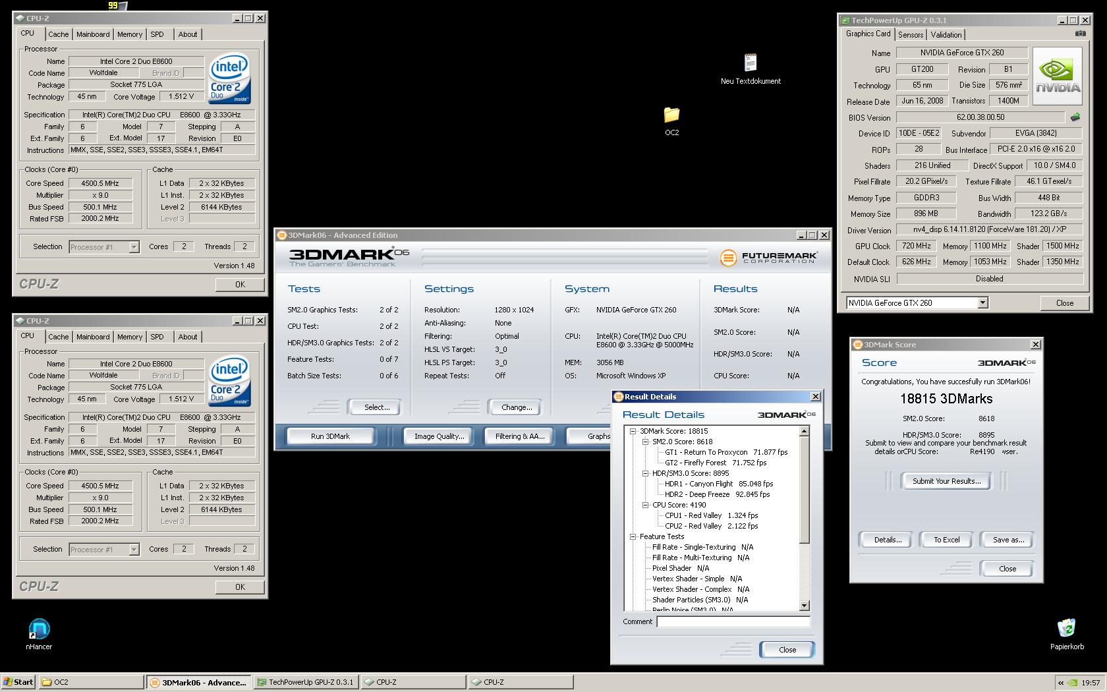Click Intel Core 2 logo in lower CPU-Z
Viewport: 1107px width, 692px height.
[229, 381]
